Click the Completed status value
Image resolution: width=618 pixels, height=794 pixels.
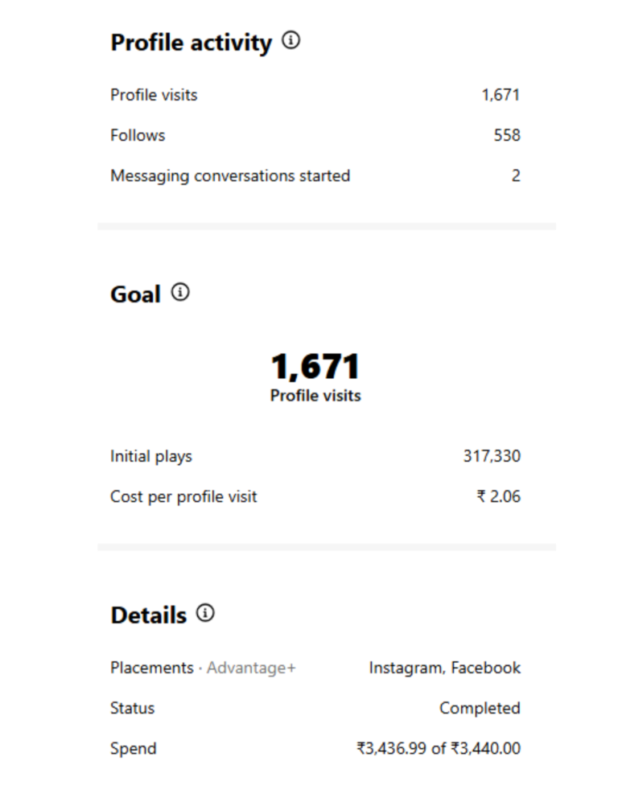pos(480,708)
